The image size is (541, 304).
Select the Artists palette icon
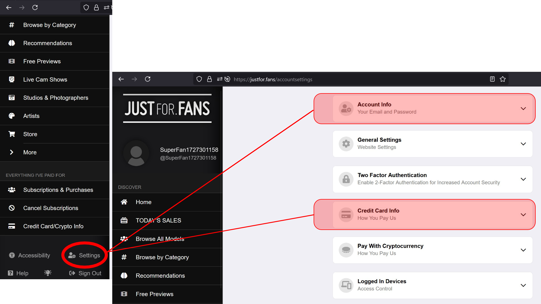click(x=12, y=116)
